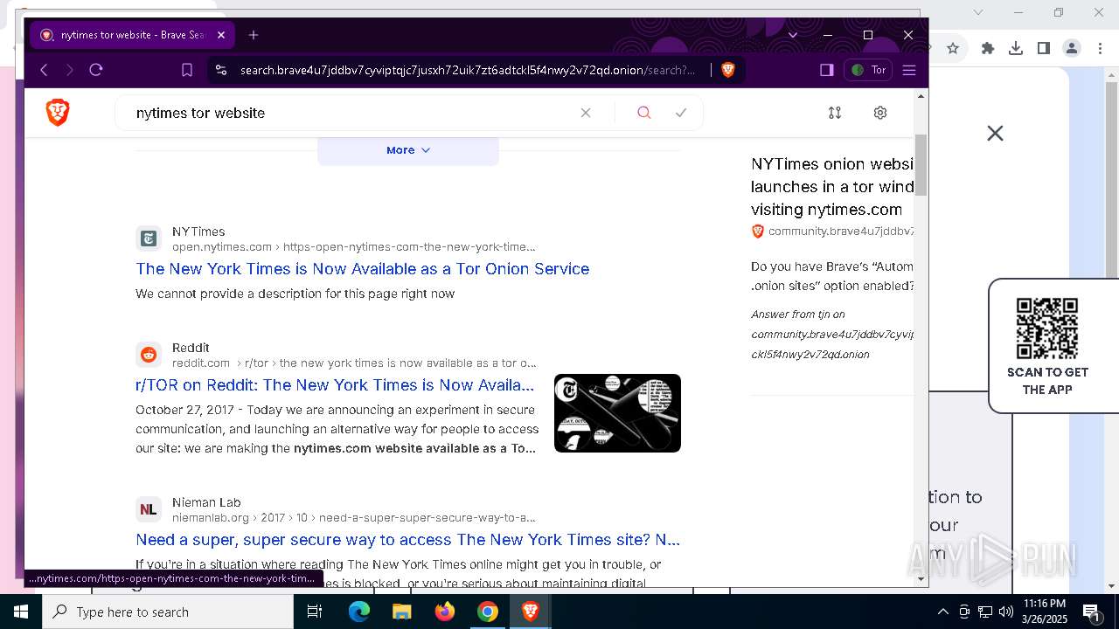Open Tor connection status button
Screen dimensions: 1119x629
tap(868, 70)
